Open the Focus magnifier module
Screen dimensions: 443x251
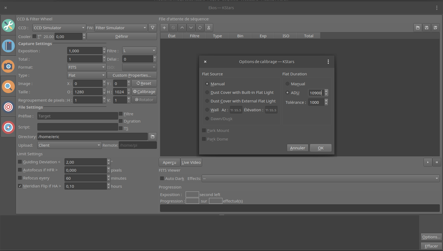pyautogui.click(x=8, y=87)
